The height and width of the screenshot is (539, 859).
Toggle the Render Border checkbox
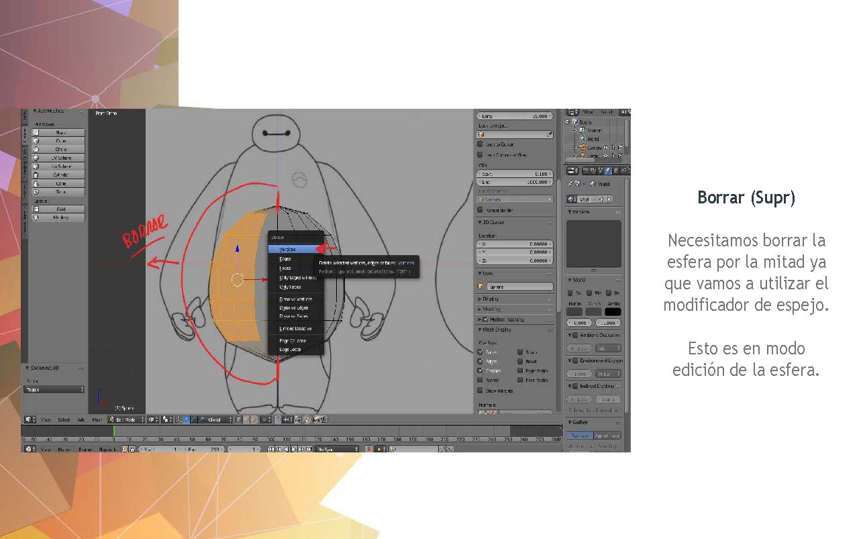click(481, 210)
